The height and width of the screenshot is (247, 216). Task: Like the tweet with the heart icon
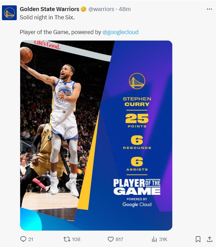111,239
